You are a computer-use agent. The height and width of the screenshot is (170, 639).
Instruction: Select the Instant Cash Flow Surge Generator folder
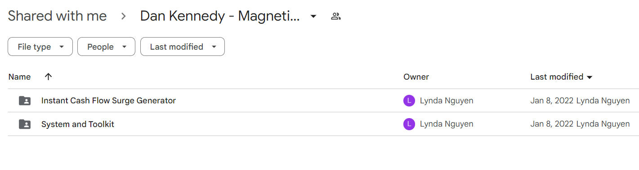tap(108, 101)
